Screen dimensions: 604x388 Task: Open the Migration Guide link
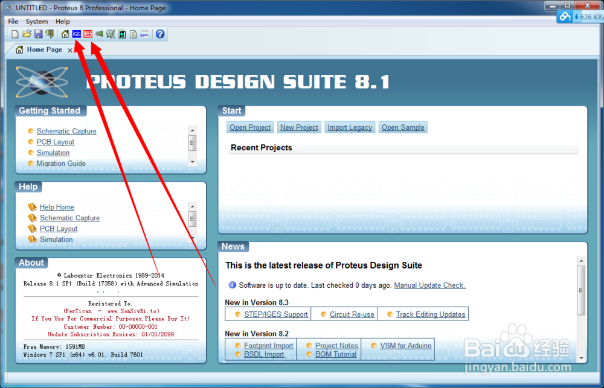(61, 164)
